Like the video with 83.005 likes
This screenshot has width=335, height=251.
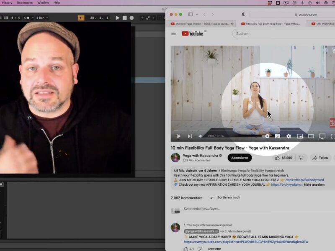tap(283, 158)
